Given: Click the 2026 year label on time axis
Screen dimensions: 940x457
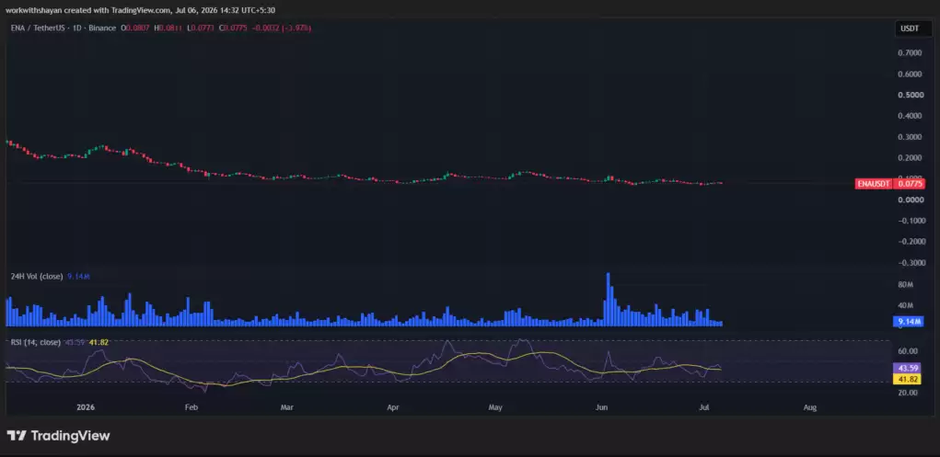Looking at the screenshot, I should pos(86,407).
